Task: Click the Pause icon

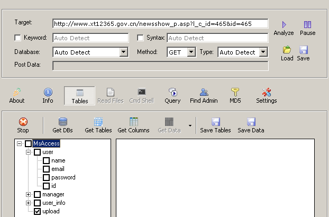Action: pos(307,25)
